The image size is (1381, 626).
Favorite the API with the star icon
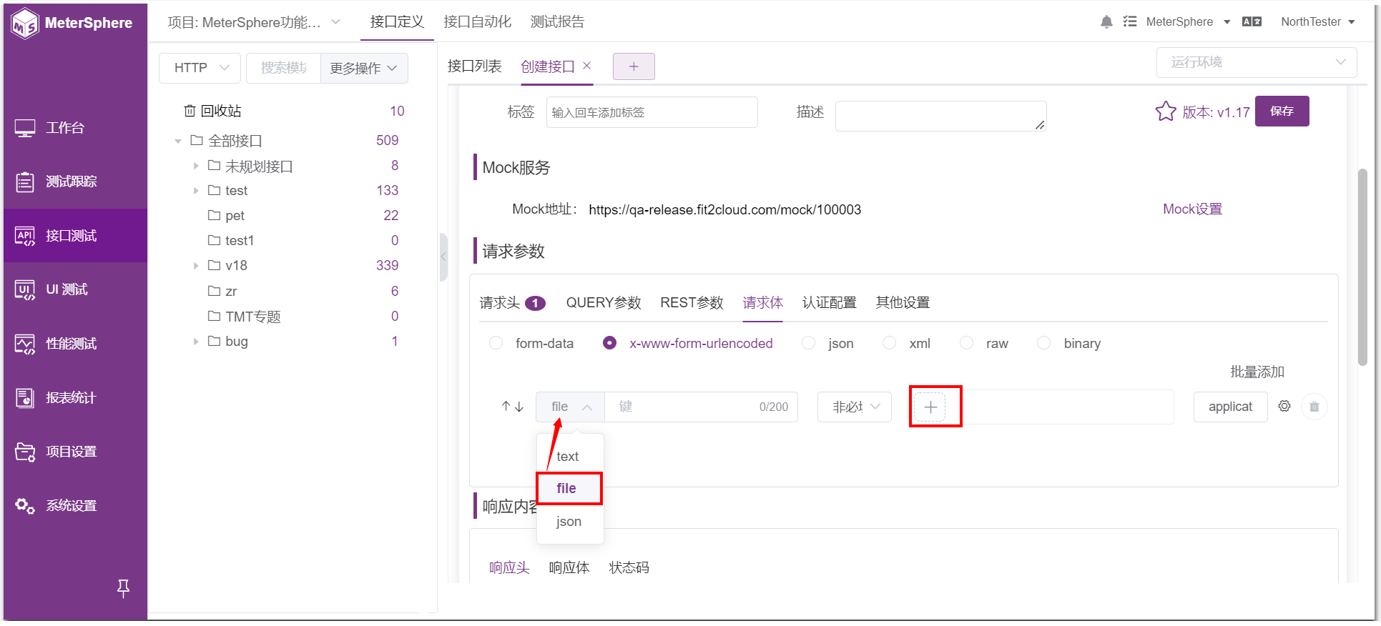[x=1166, y=111]
